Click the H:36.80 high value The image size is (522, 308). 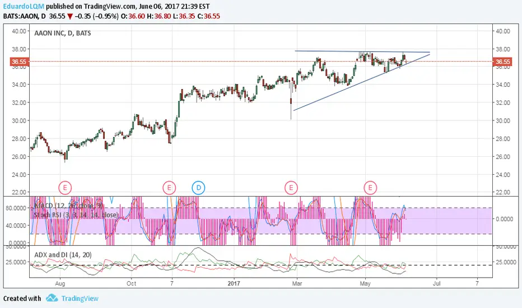(159, 16)
